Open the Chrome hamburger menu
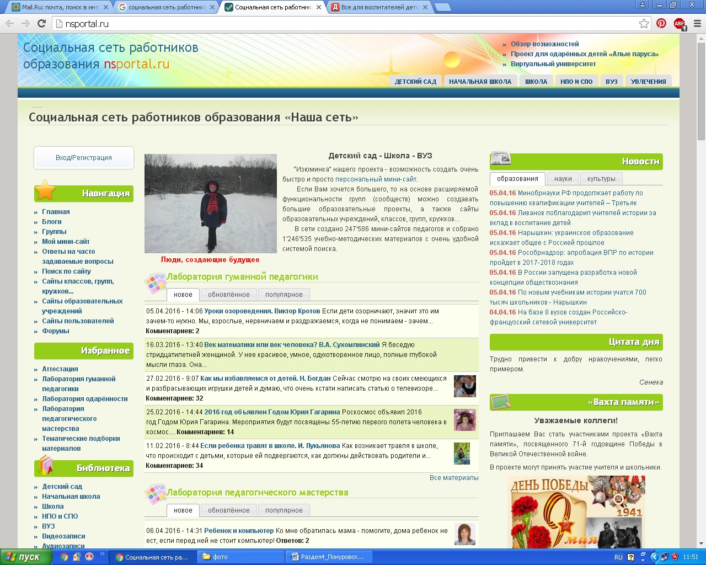The width and height of the screenshot is (706, 565). (x=697, y=23)
